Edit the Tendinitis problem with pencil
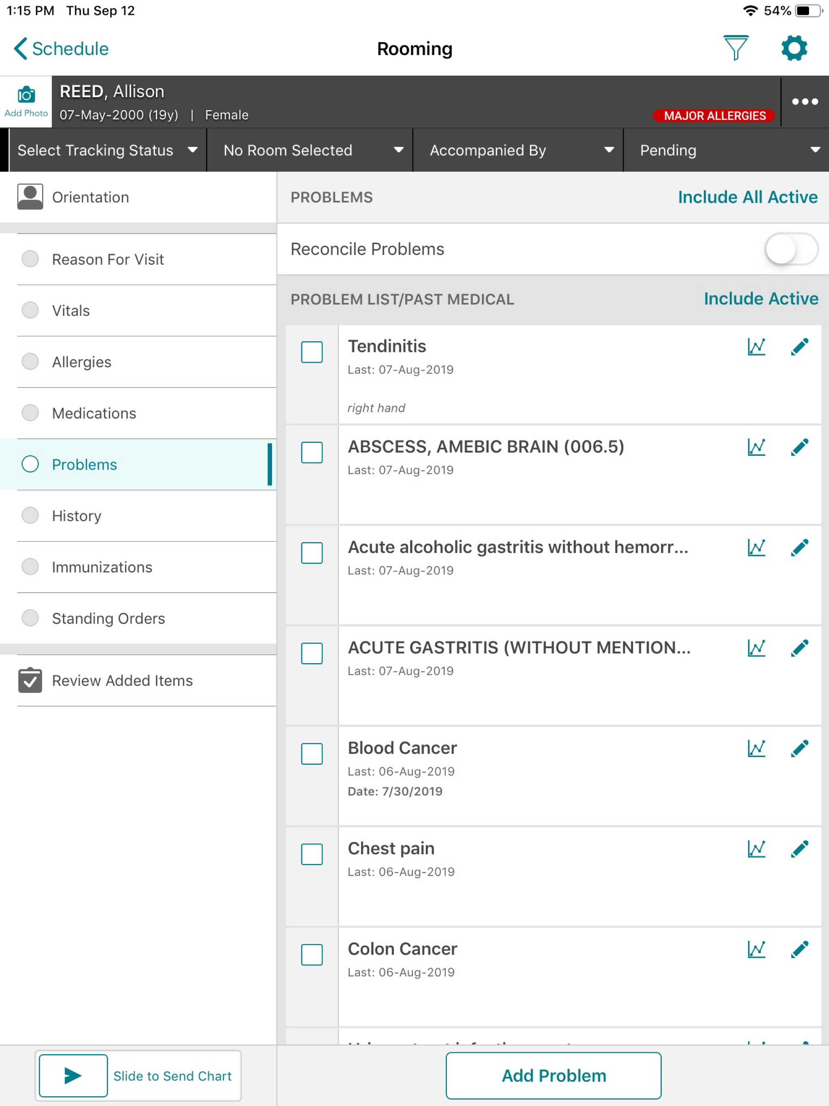 click(799, 347)
